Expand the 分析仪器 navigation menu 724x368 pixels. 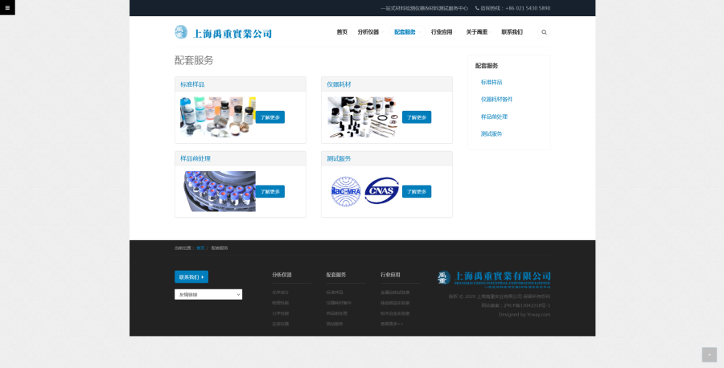[x=368, y=32]
